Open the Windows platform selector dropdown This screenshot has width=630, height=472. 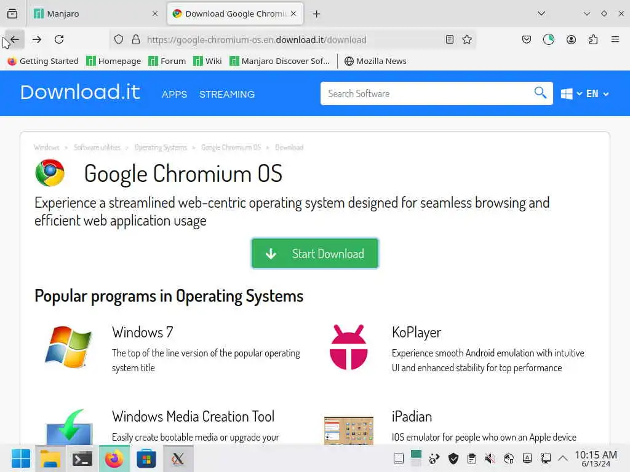572,94
